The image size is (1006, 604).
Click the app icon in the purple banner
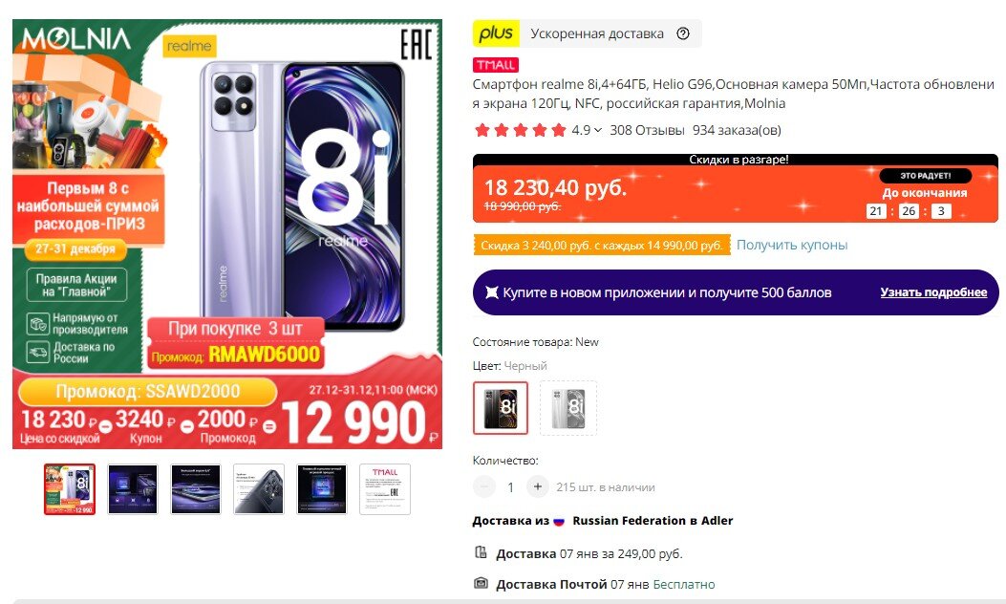tap(491, 292)
